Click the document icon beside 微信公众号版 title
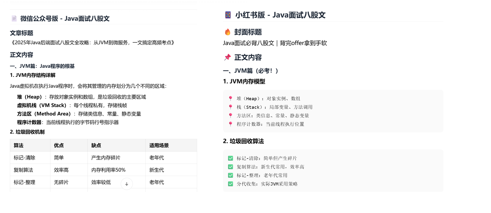Image resolution: width=491 pixels, height=213 pixels. (14, 19)
